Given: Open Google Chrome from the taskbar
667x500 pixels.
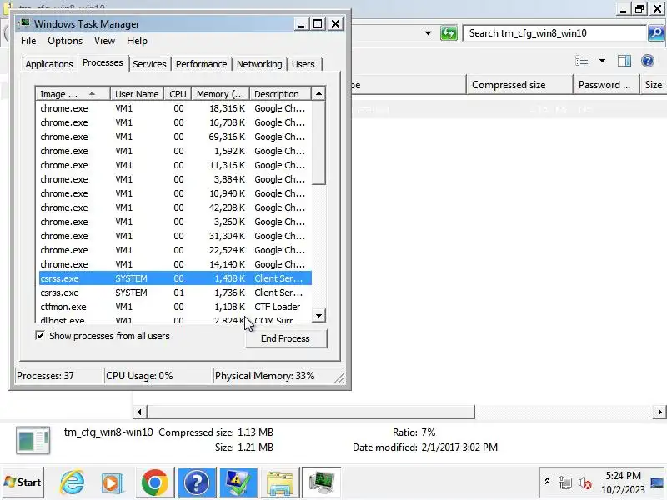Looking at the screenshot, I should [x=155, y=482].
